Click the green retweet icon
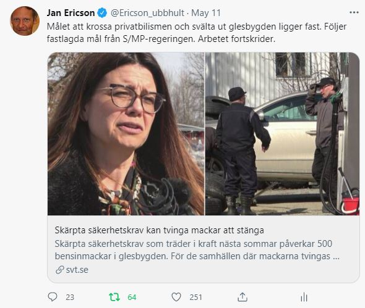The width and height of the screenshot is (365, 308). 114,297
